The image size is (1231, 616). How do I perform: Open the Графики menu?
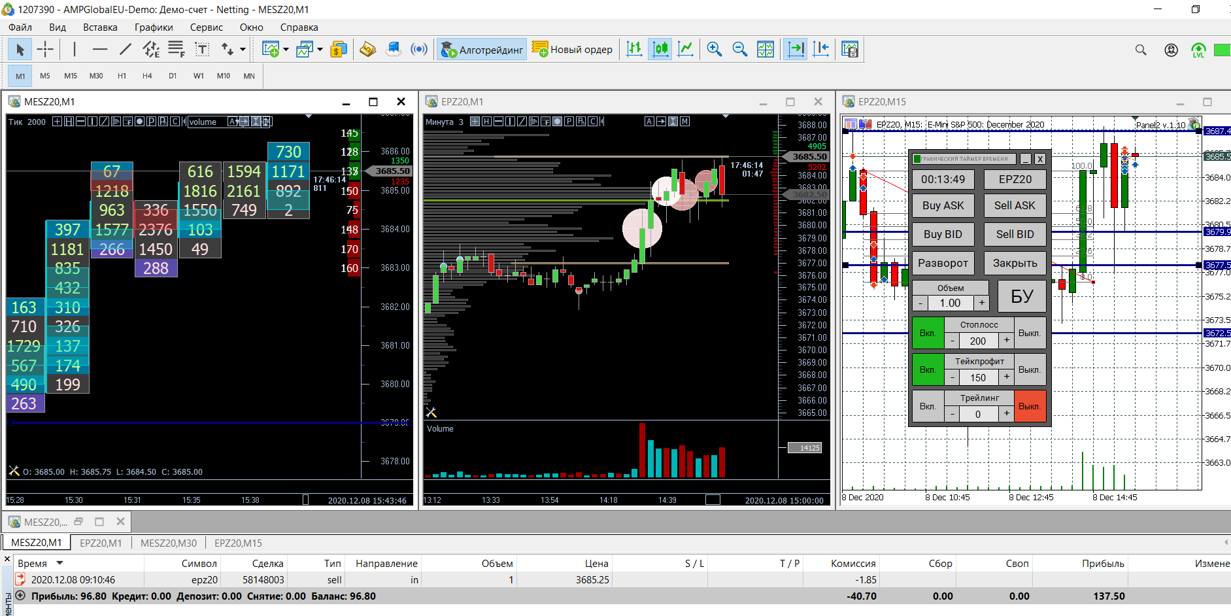tap(154, 27)
